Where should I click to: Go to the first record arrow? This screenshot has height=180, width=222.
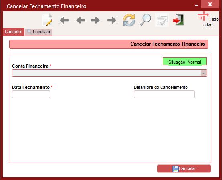click(x=63, y=20)
